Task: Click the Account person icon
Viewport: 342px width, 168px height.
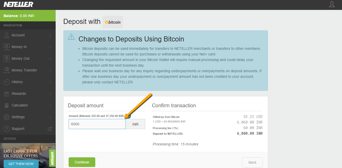Action: pyautogui.click(x=7, y=35)
